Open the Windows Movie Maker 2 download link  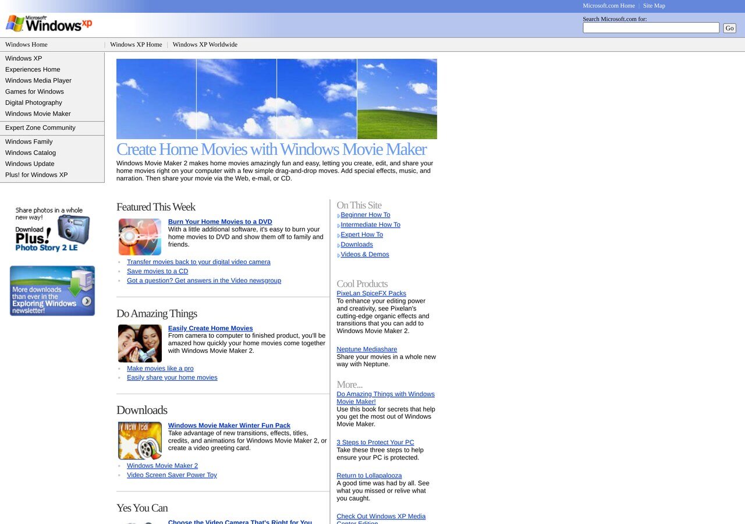(x=162, y=466)
